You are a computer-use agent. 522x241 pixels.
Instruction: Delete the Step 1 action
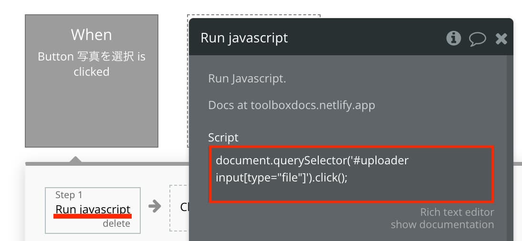116,223
